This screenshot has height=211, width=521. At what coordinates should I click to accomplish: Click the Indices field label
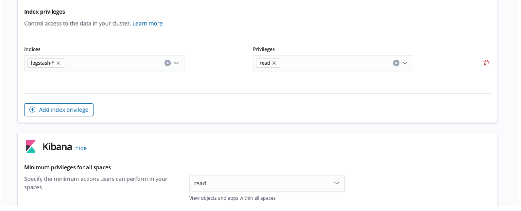[32, 49]
